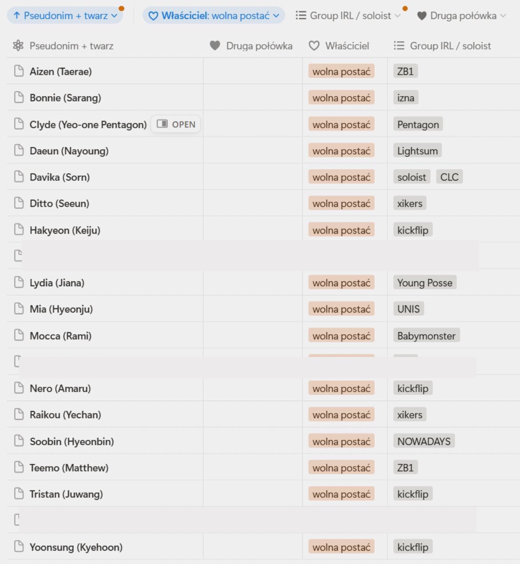
Task: Open the Tristan (Juwang) page title
Action: point(66,494)
